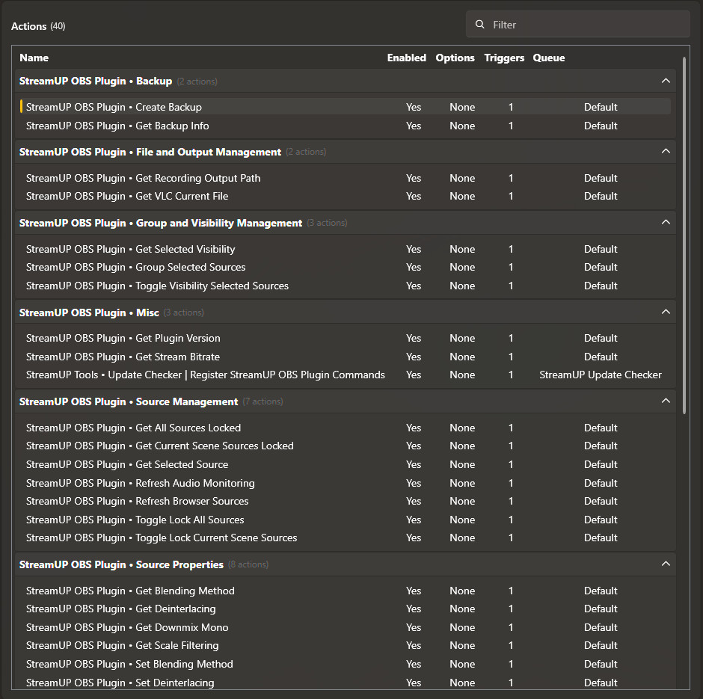This screenshot has height=699, width=703.
Task: Collapse the Source Management group chevron
Action: [666, 401]
